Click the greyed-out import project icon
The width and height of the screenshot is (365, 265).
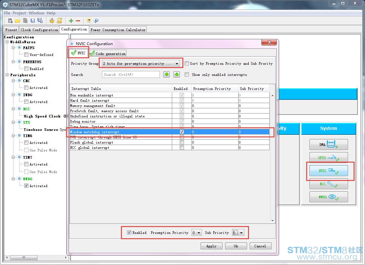click(x=25, y=21)
